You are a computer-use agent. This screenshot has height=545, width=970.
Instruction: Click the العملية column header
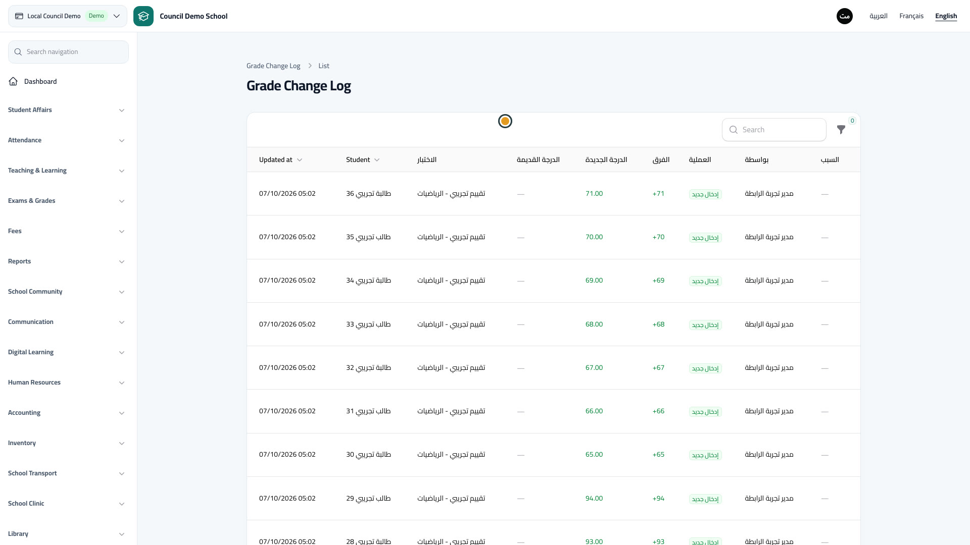700,160
